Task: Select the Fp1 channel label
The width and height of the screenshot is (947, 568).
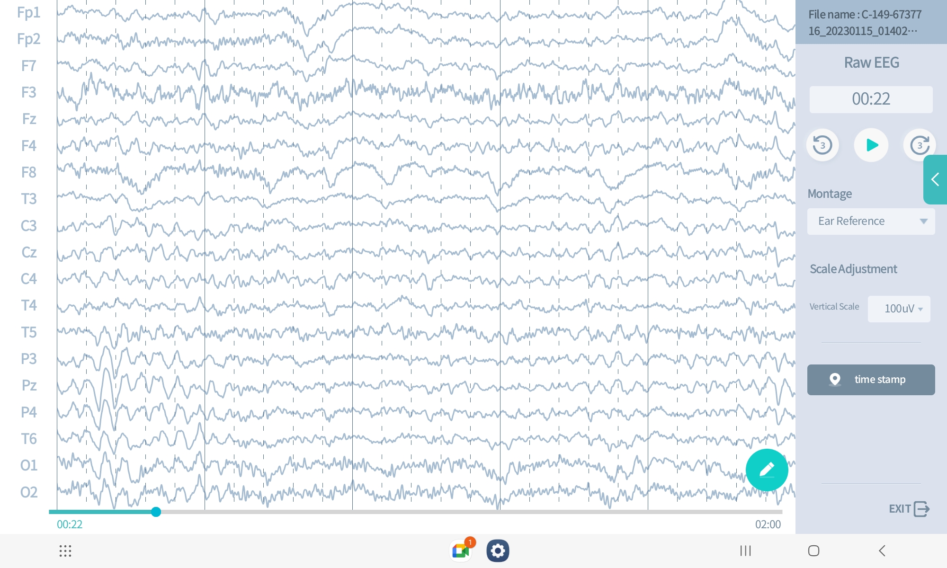Action: pos(28,12)
